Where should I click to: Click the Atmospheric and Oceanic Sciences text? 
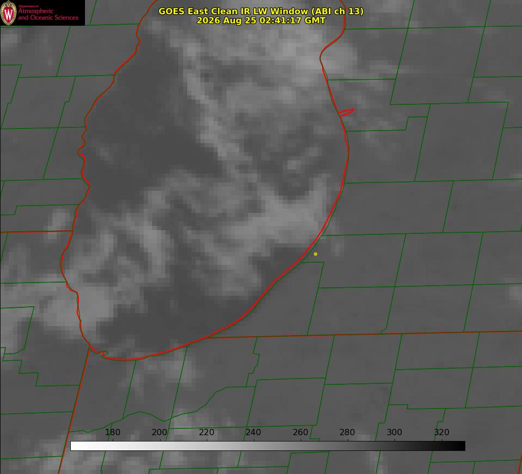[x=48, y=14]
